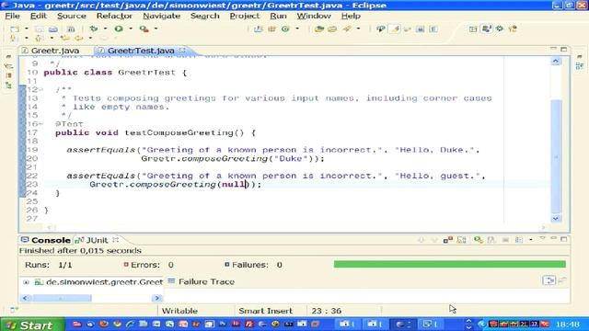The height and width of the screenshot is (331, 589).
Task: Click the Back navigation arrow icon
Action: [x=78, y=38]
